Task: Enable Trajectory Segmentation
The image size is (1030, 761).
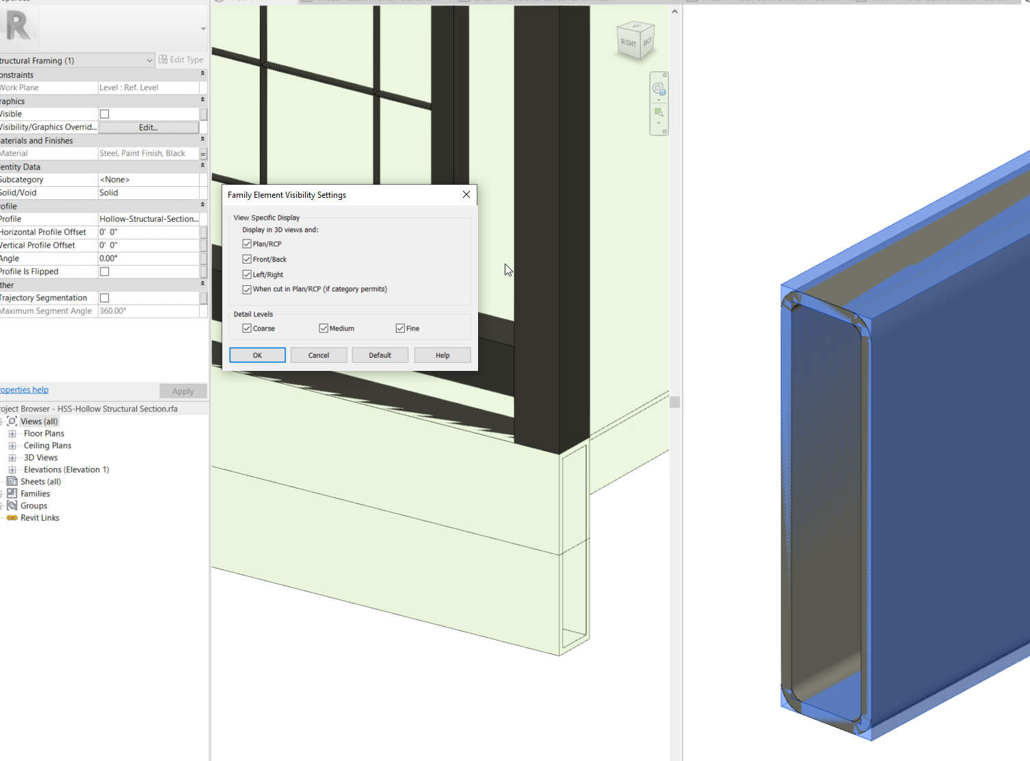Action: tap(104, 298)
